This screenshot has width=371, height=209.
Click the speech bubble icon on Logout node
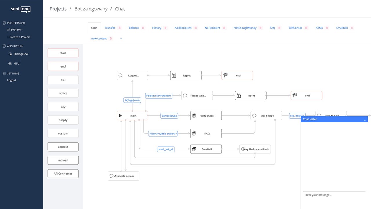pyautogui.click(x=121, y=75)
